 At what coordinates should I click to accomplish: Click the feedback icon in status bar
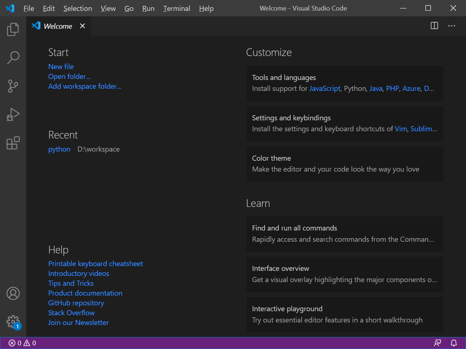coord(438,343)
